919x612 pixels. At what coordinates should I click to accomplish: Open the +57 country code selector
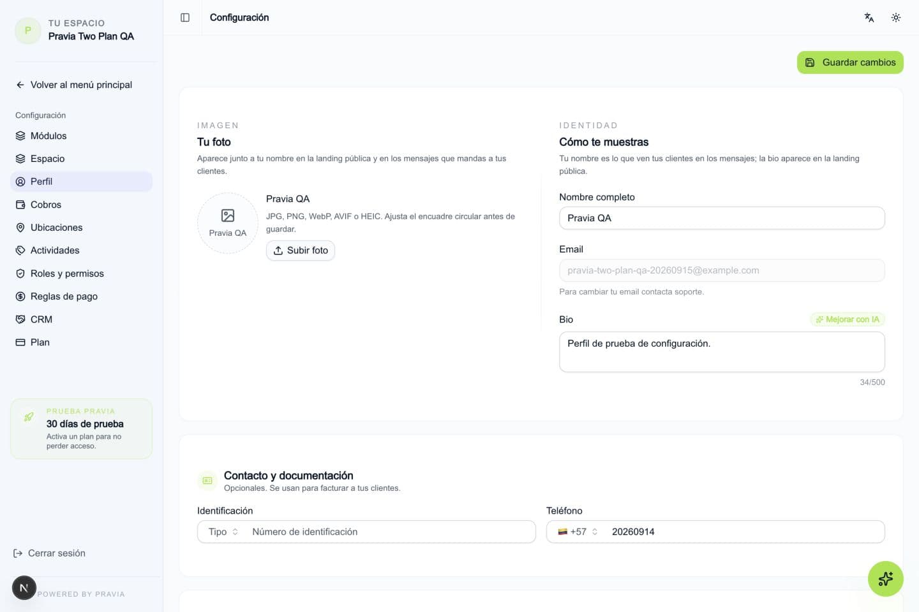[x=578, y=532]
